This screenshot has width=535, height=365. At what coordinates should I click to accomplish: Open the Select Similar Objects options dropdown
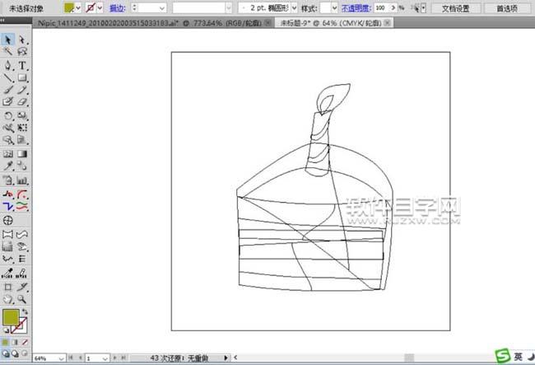tap(423, 8)
